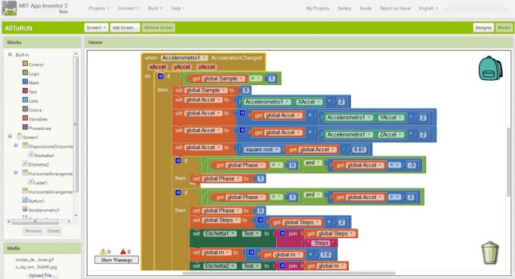The height and width of the screenshot is (279, 515).
Task: Collapse first HorizontalArrangement tree node
Action: point(15,173)
